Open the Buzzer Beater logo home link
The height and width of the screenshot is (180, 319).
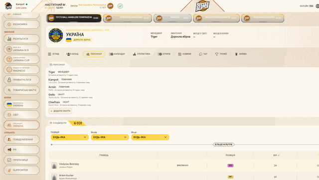pyautogui.click(x=202, y=6)
